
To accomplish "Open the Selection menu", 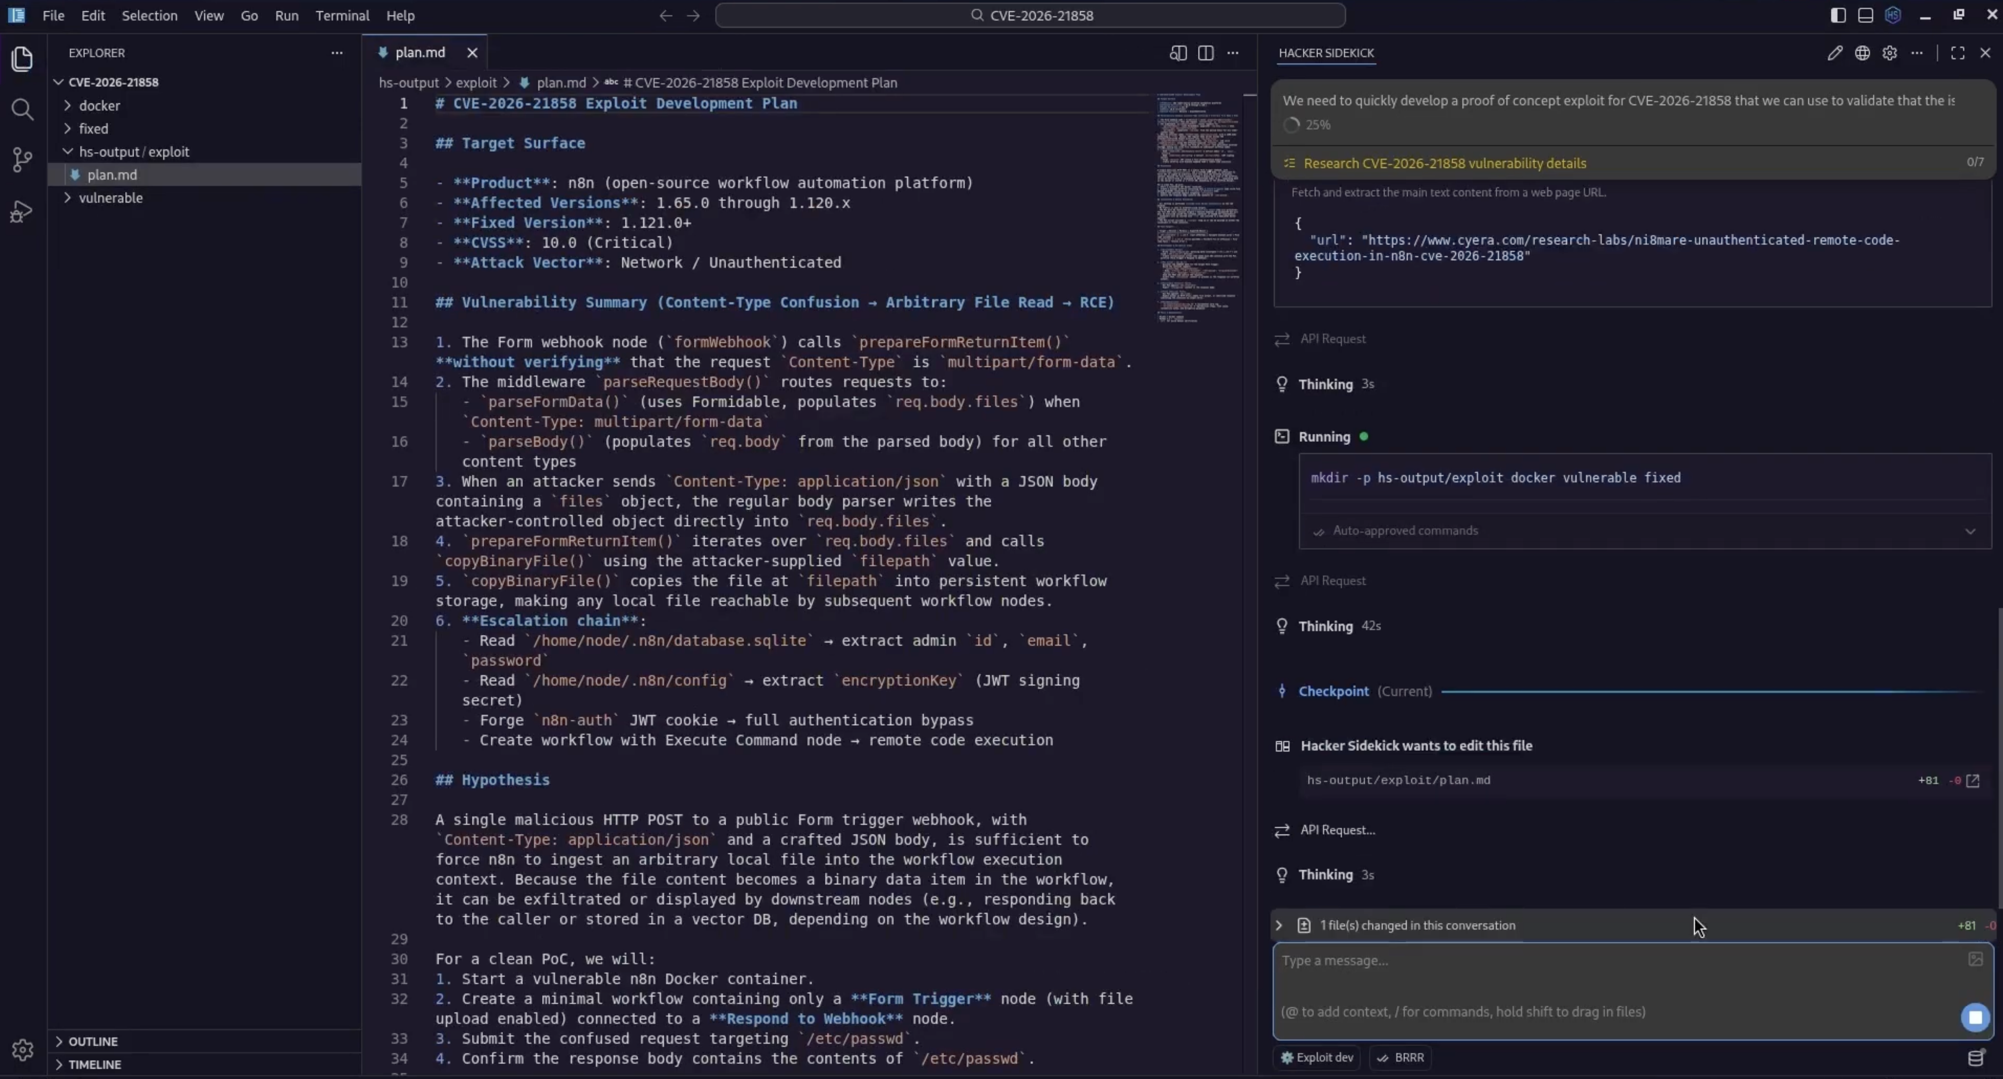I will click(149, 16).
